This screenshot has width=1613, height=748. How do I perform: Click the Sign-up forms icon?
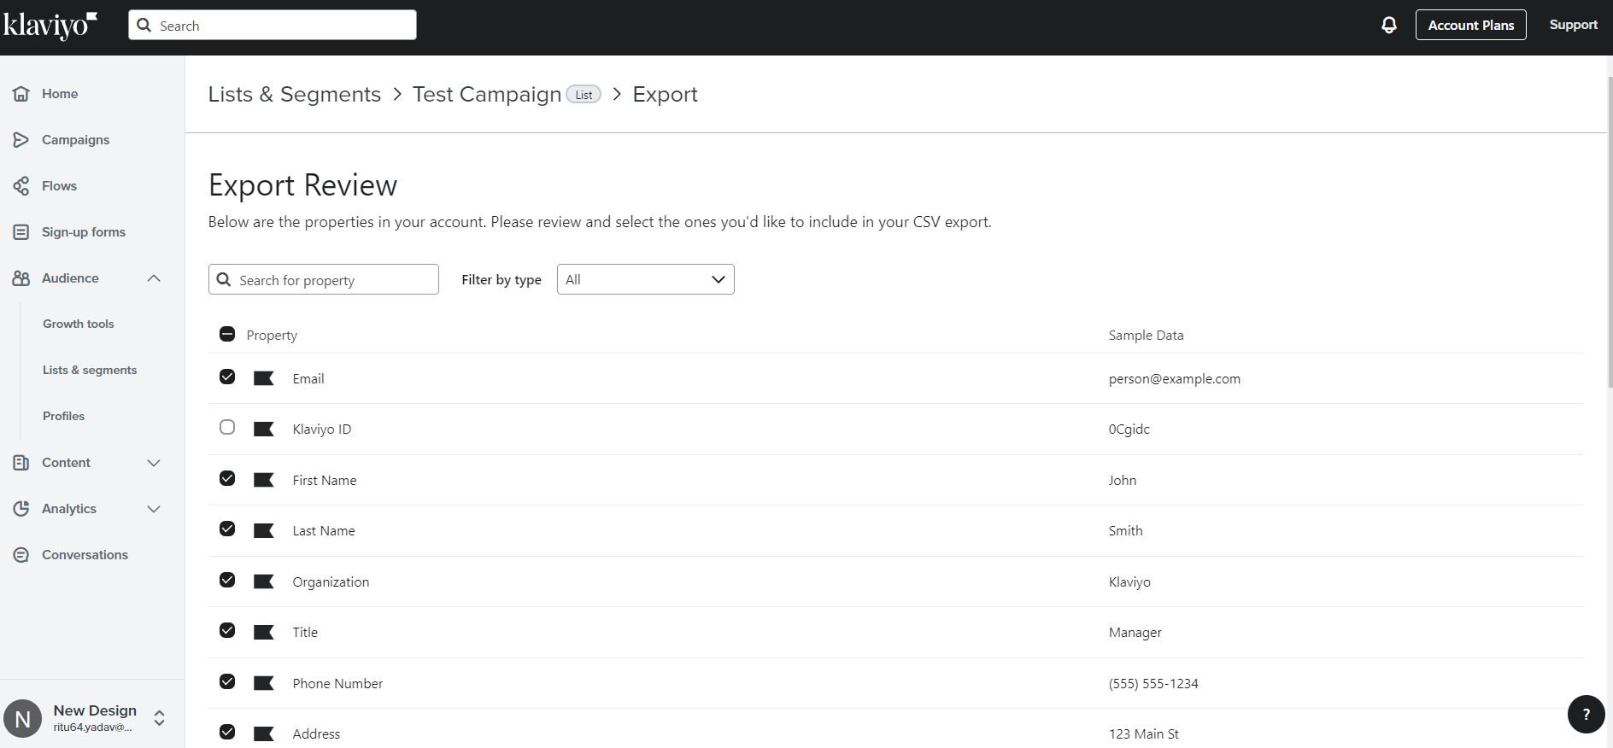pos(21,232)
